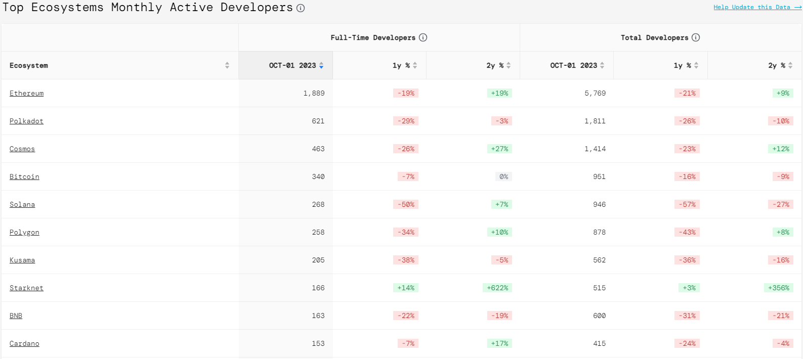Click info icon beside page title

pyautogui.click(x=301, y=8)
